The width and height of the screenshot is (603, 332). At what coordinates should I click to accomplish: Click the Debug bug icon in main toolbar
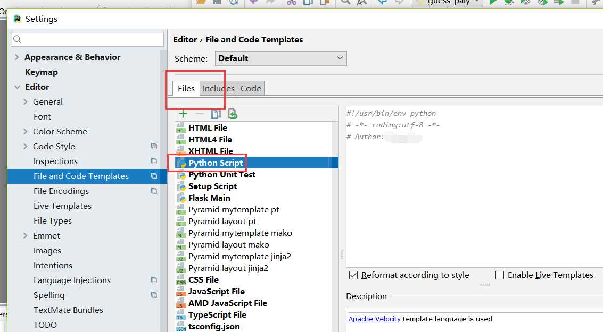(509, 2)
